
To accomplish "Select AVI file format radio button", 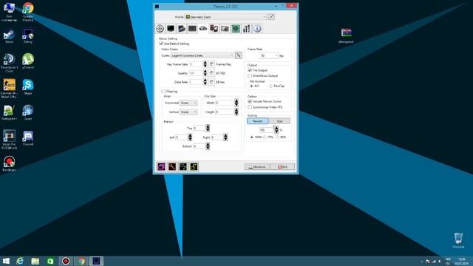I will (251, 86).
